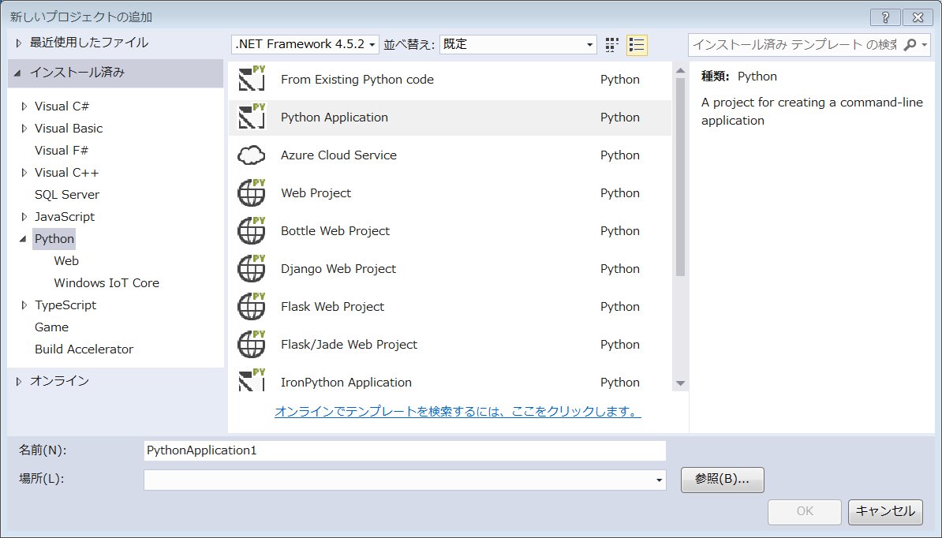The width and height of the screenshot is (942, 538).
Task: Click the project name input field
Action: (x=405, y=450)
